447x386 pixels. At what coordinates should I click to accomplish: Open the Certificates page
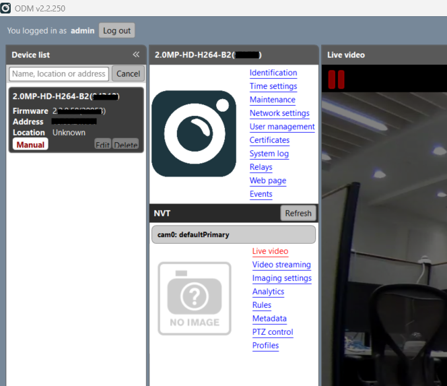pyautogui.click(x=269, y=140)
